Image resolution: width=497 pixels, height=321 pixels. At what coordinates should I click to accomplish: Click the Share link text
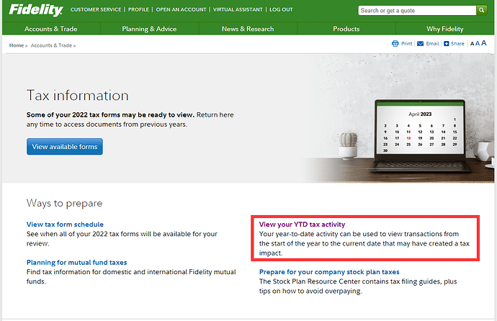tap(457, 44)
